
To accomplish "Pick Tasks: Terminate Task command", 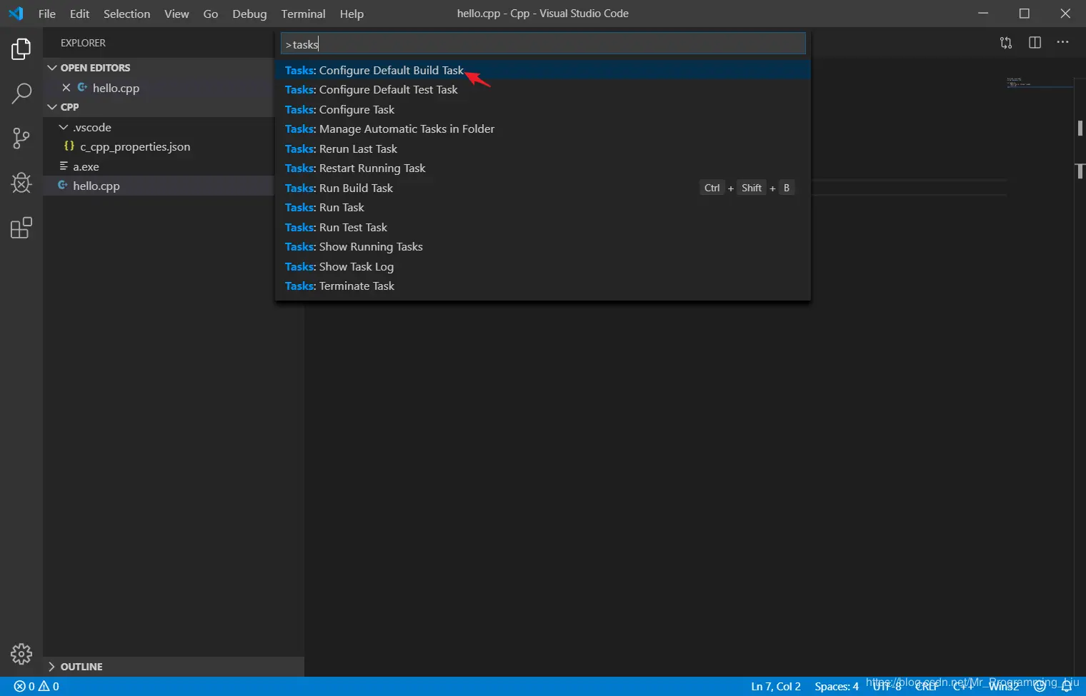I will (543, 286).
